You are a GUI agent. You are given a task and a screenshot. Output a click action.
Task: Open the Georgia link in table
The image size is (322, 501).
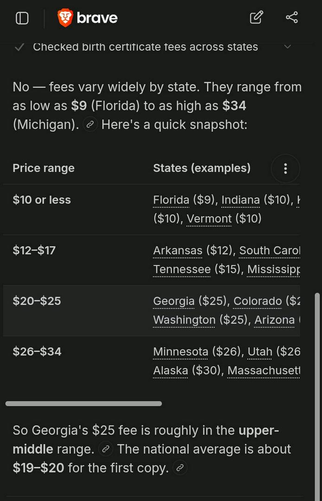click(174, 301)
